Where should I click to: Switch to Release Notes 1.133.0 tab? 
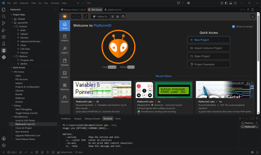pyautogui.click(x=73, y=10)
